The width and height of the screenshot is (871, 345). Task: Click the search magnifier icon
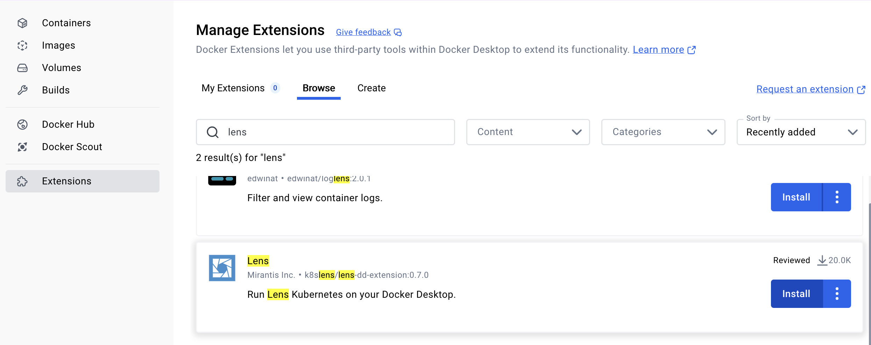[x=213, y=132]
